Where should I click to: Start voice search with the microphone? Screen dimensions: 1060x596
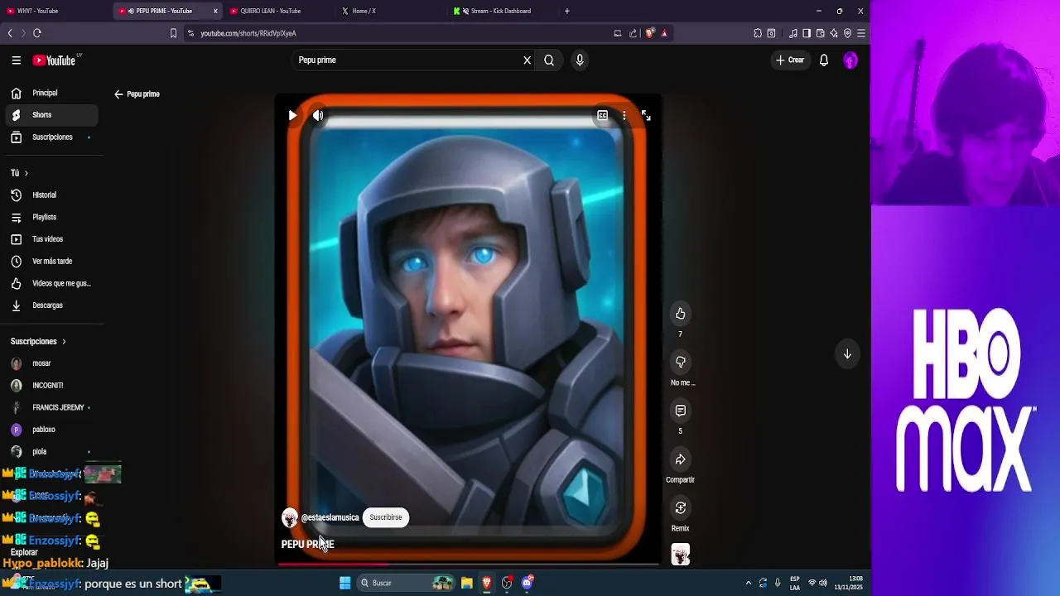580,60
